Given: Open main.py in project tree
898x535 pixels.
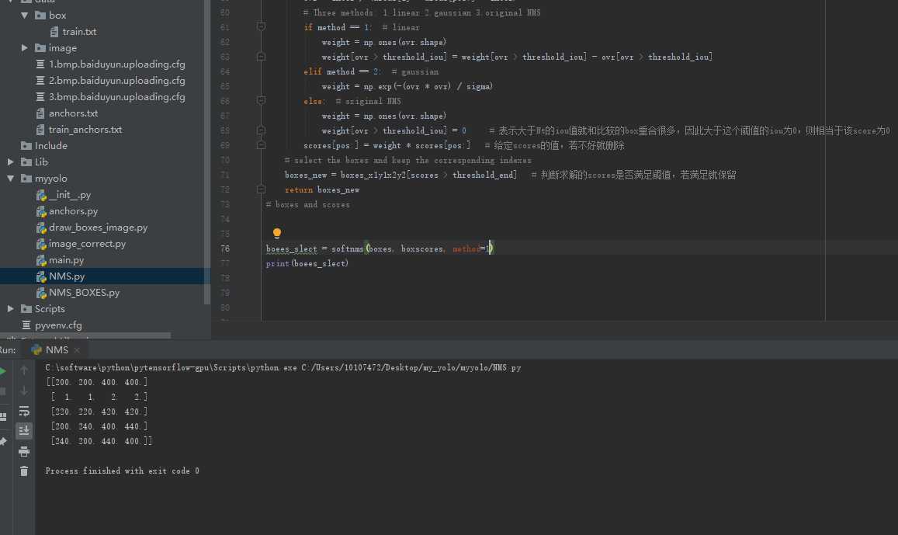Looking at the screenshot, I should (60, 260).
